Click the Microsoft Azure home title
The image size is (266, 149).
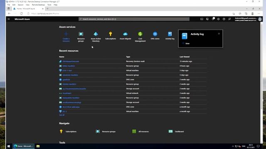coord(22,19)
